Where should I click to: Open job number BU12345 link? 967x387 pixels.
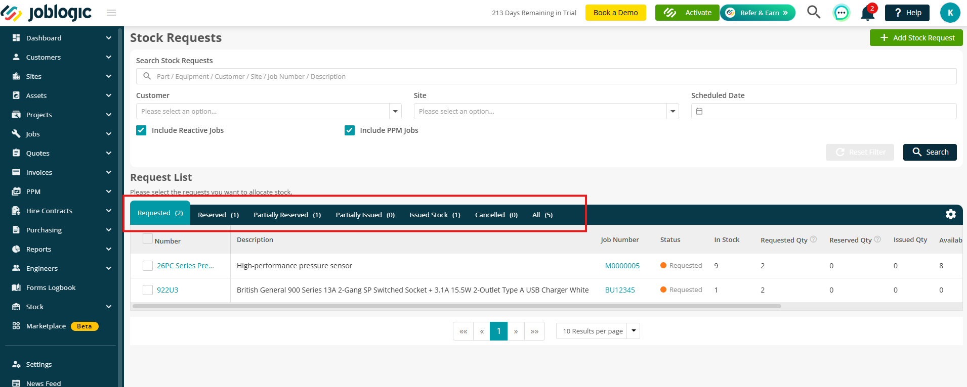coord(620,290)
